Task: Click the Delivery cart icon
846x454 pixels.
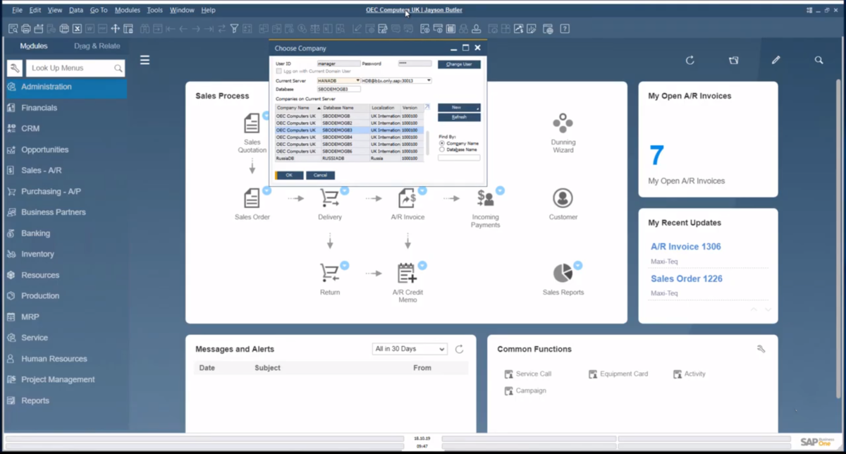Action: point(329,198)
